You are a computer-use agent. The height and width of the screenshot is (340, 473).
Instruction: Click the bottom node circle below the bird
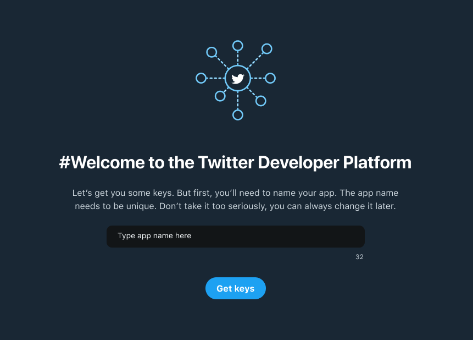point(238,115)
